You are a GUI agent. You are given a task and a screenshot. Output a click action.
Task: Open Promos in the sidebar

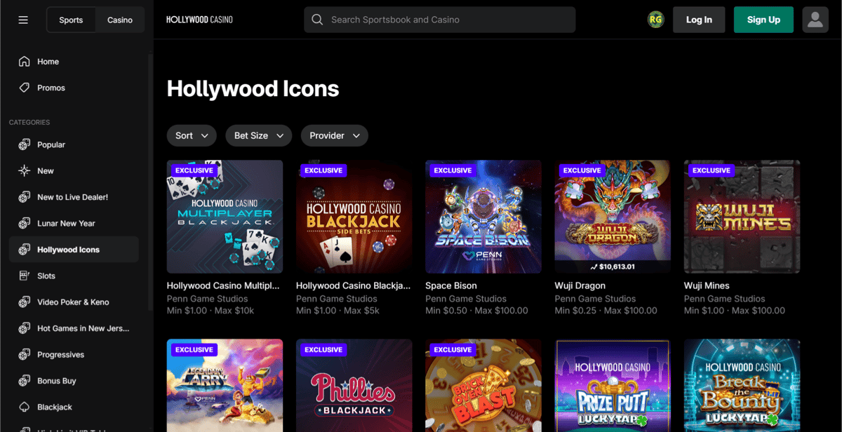[74, 88]
